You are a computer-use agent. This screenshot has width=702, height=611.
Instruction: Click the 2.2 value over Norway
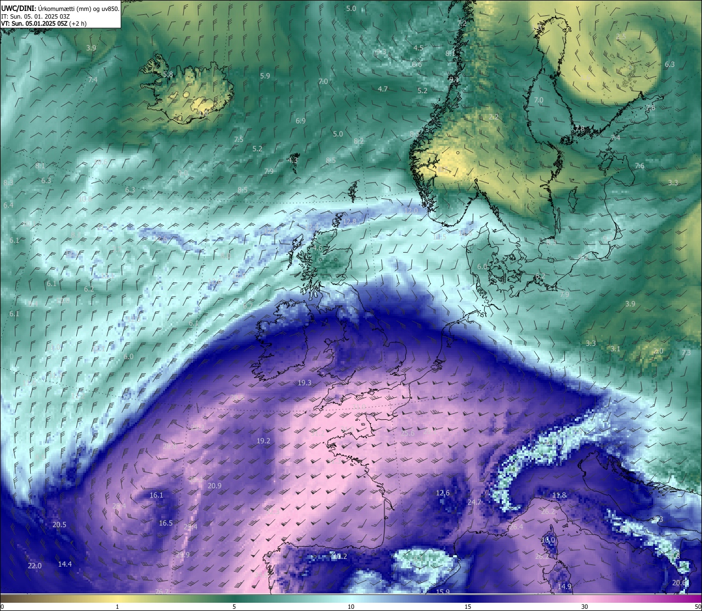[494, 117]
